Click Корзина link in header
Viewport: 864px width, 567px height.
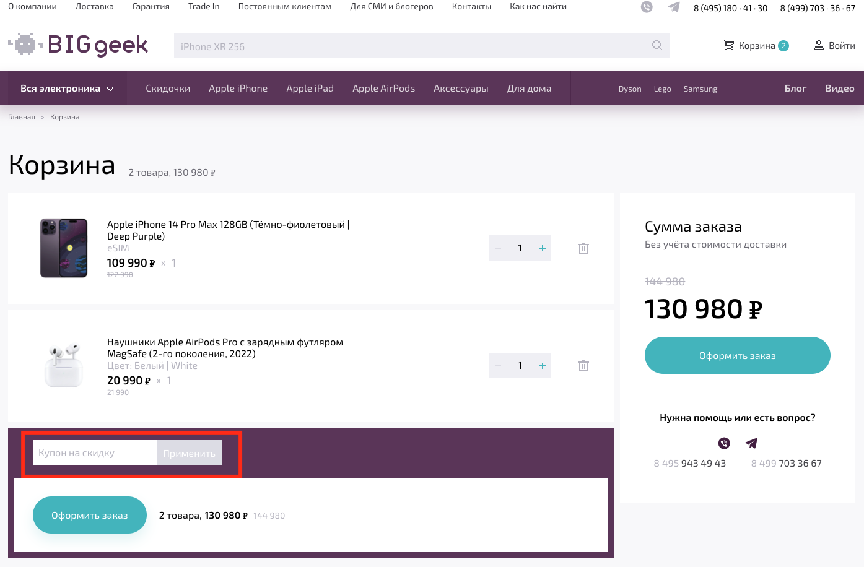757,46
